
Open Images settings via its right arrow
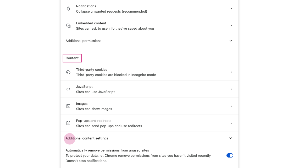coord(231,106)
